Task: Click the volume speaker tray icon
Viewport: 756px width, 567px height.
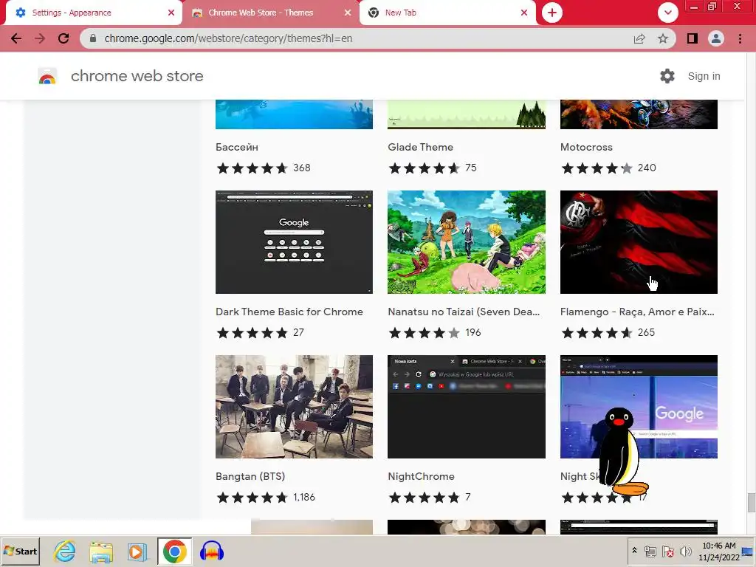Action: click(685, 551)
